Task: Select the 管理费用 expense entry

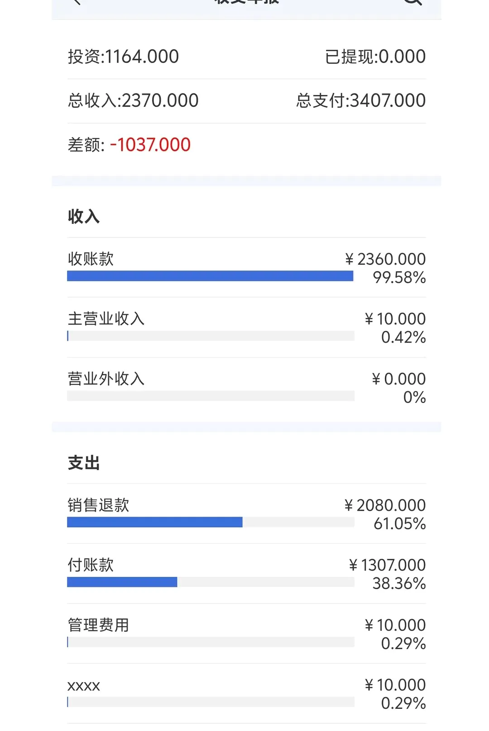Action: 246,634
